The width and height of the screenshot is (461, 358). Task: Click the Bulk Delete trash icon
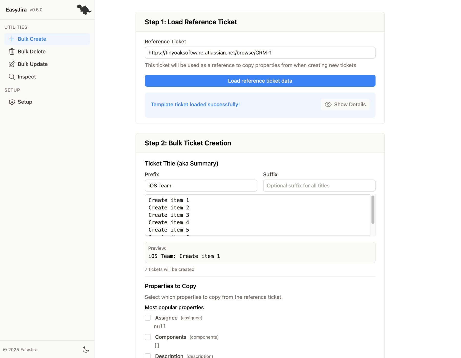tap(12, 51)
